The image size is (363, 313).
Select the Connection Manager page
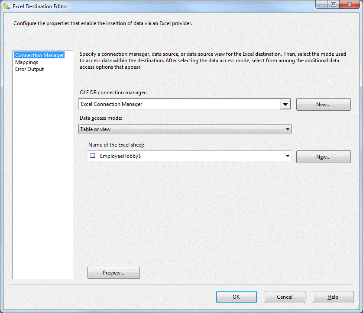click(39, 55)
